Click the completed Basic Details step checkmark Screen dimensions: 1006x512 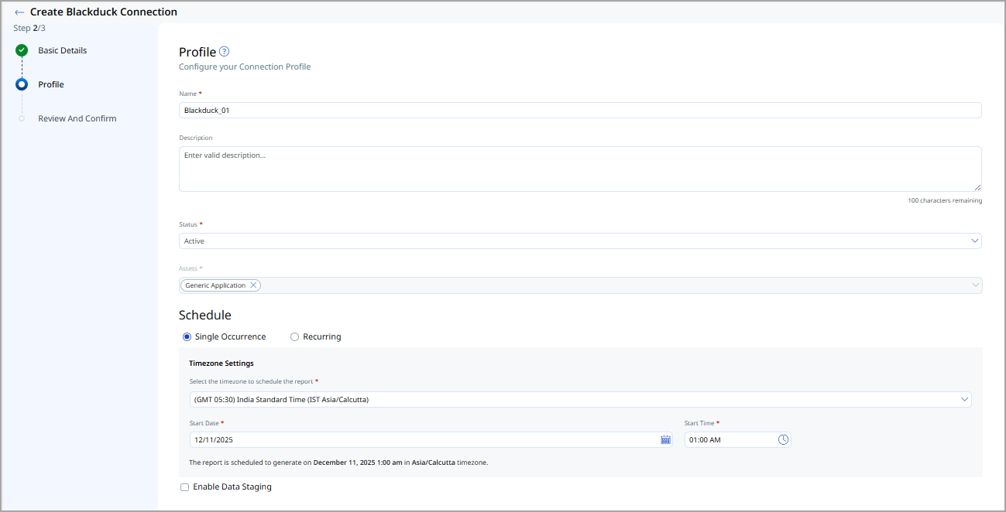point(22,50)
